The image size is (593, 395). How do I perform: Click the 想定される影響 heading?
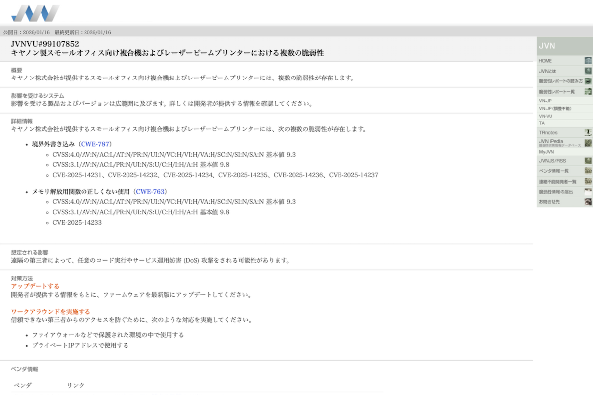[x=30, y=253]
